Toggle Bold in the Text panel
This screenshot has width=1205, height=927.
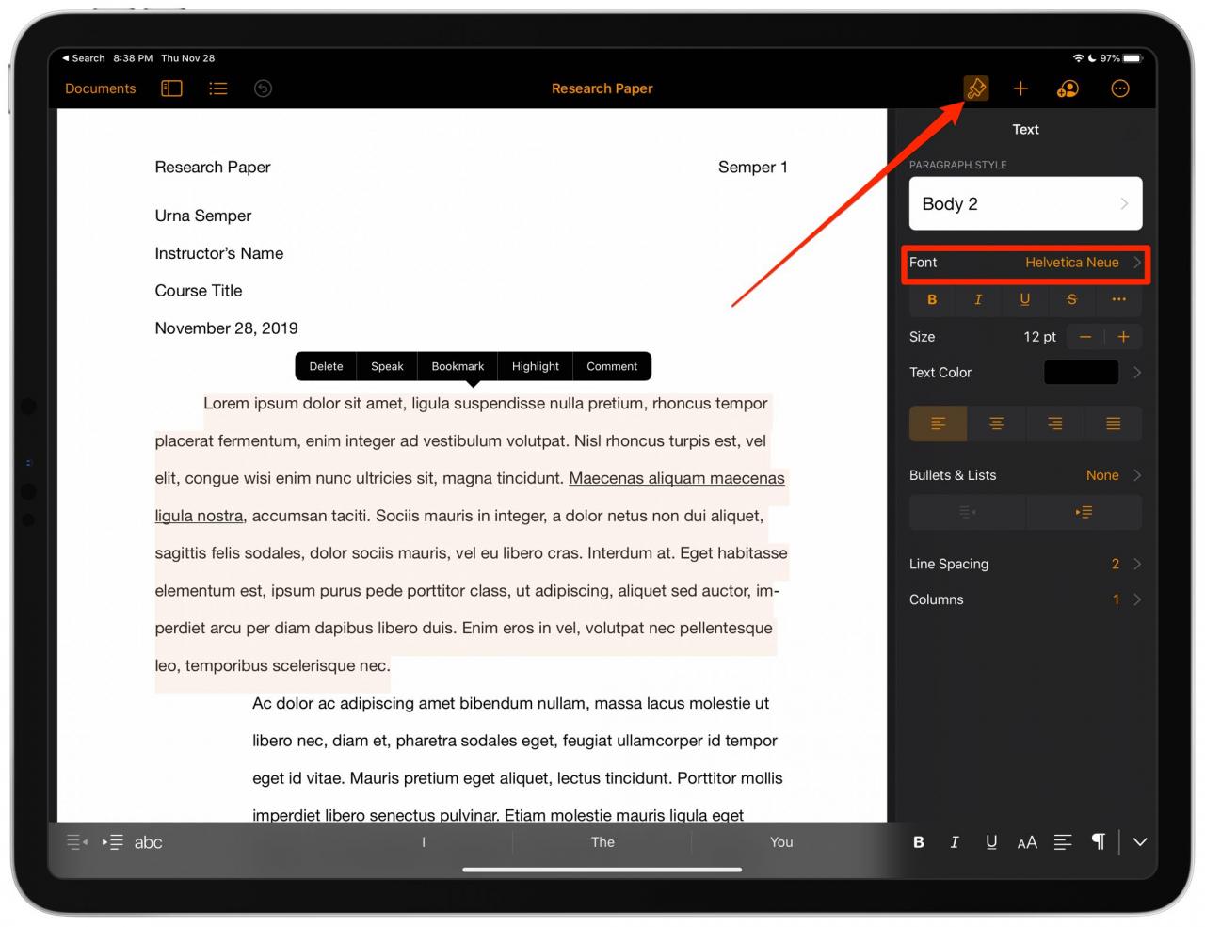click(932, 299)
